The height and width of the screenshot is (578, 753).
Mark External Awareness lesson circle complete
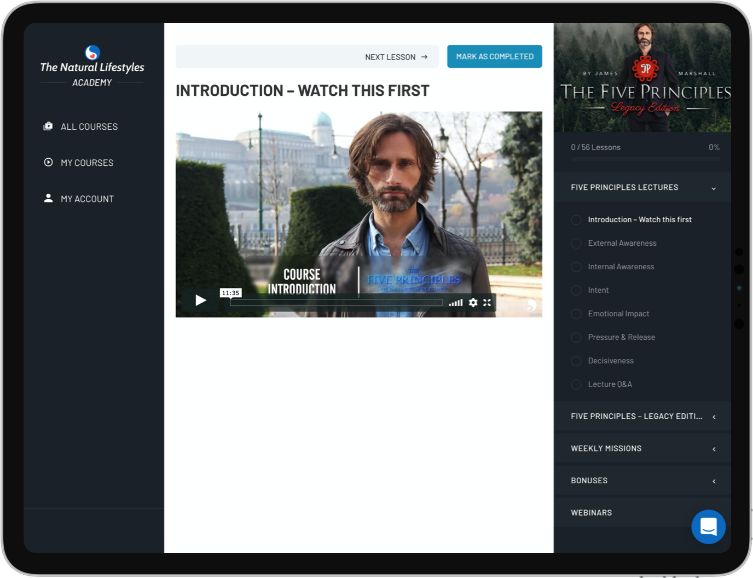pos(576,244)
